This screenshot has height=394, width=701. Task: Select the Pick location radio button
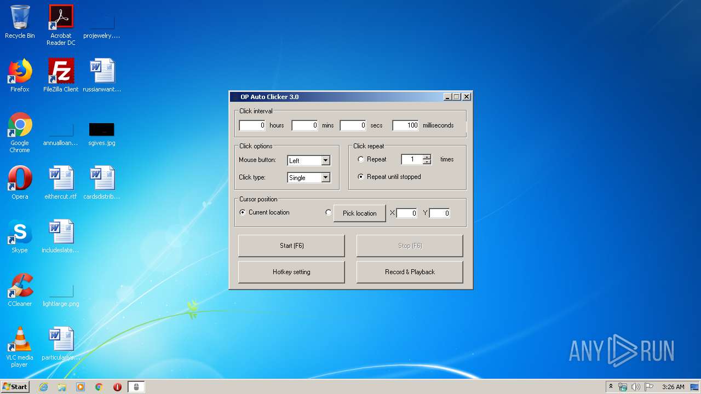[x=329, y=212]
